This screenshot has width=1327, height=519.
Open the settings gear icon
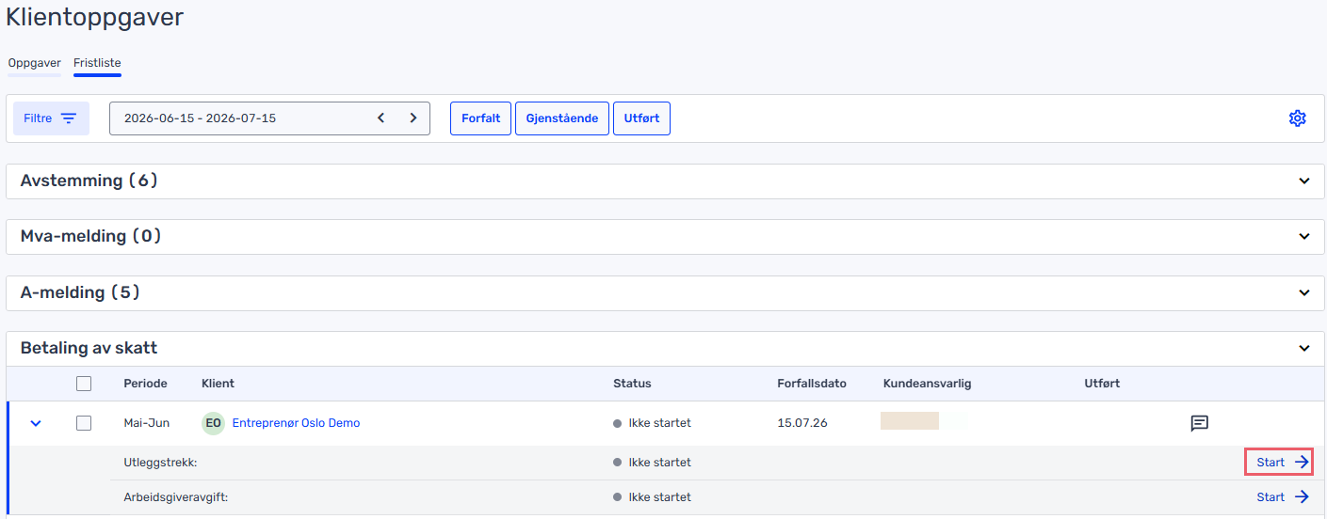pos(1297,118)
